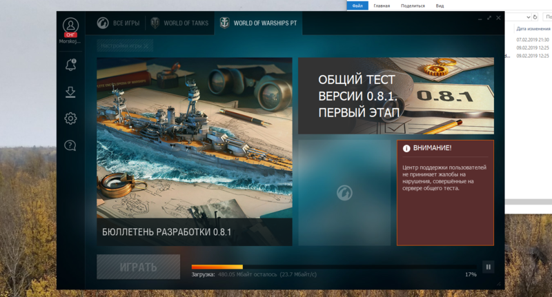Click the Загрузка download status text

point(254,274)
